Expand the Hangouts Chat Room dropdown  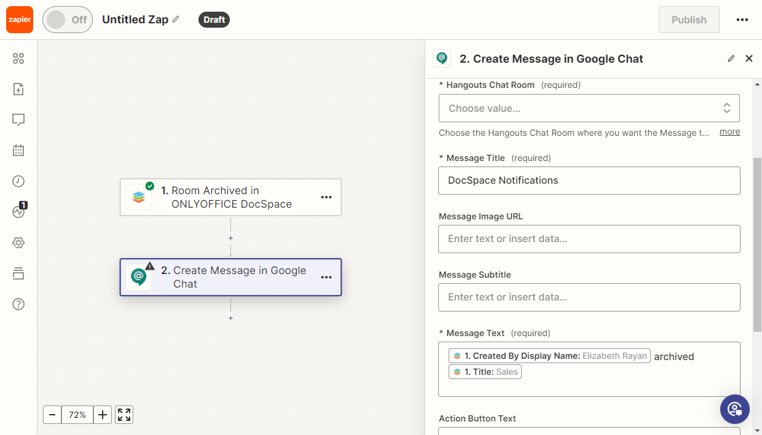[589, 108]
